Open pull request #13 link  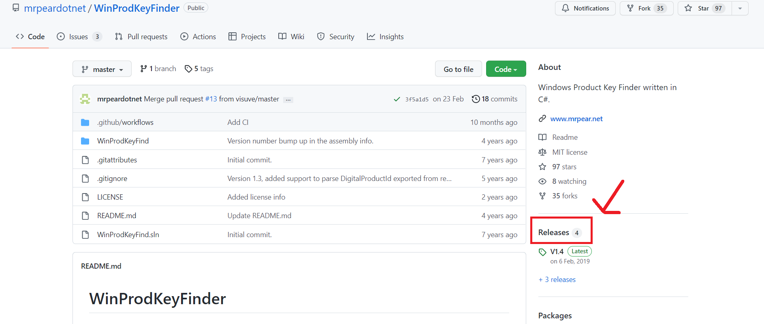(x=211, y=99)
